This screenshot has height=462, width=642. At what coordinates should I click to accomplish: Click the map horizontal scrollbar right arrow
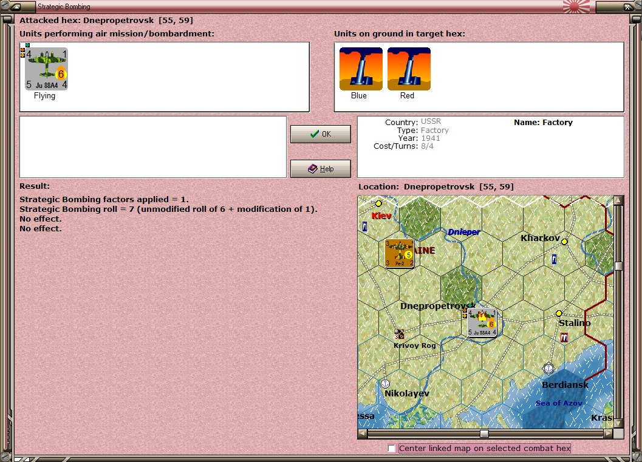click(608, 433)
